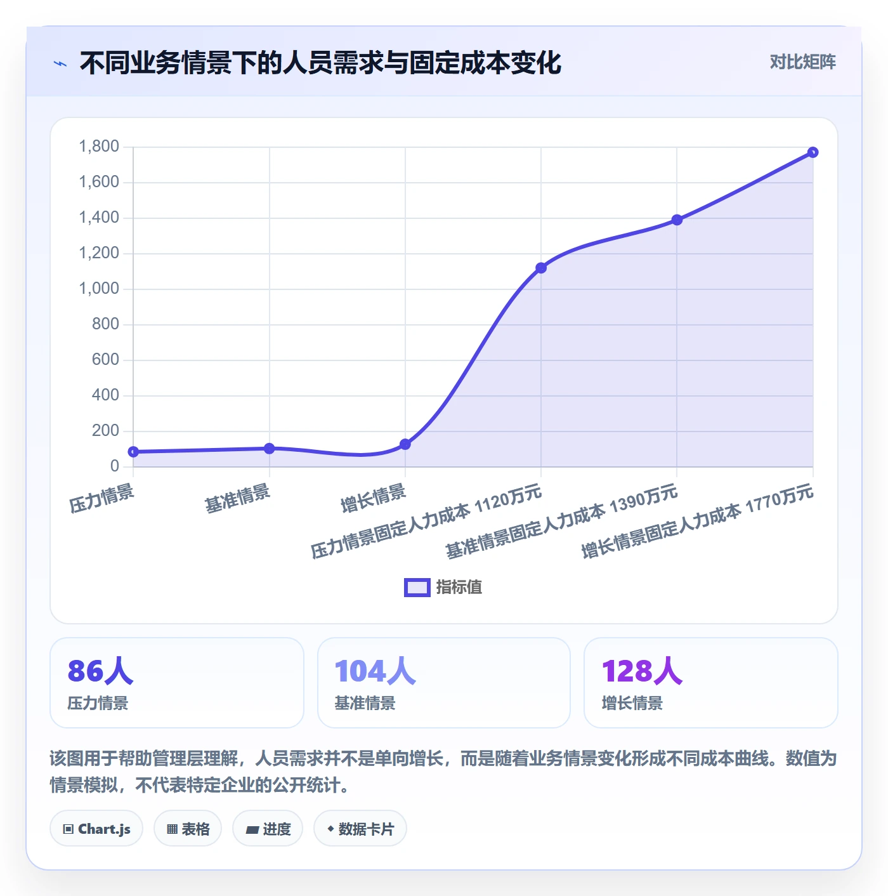Image resolution: width=888 pixels, height=896 pixels.
Task: Click the axis label 压力情景固定人力成本 1120万元
Action: (x=426, y=521)
